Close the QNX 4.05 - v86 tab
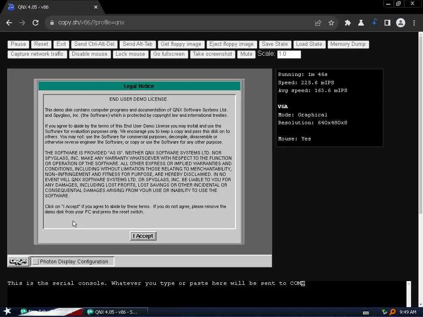This screenshot has width=423, height=317. 95,7
